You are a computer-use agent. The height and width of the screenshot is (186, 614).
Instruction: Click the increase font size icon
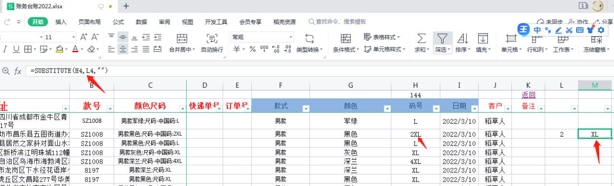pos(83,37)
